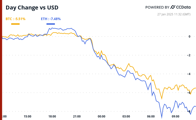Viewport: 196px width, 120px height.
Task: Select the 09:00 time axis label
Action: tap(175, 116)
